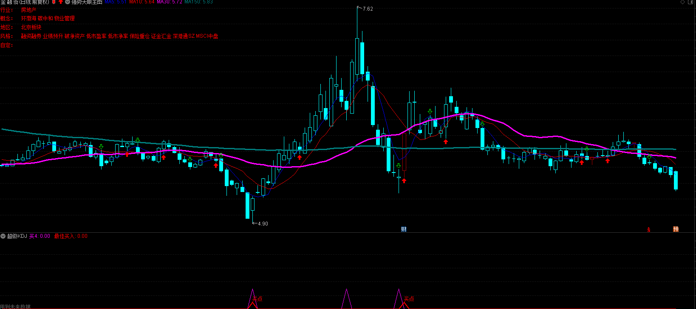The image size is (696, 309).
Task: Open the 北京板块 region link
Action: pos(31,27)
